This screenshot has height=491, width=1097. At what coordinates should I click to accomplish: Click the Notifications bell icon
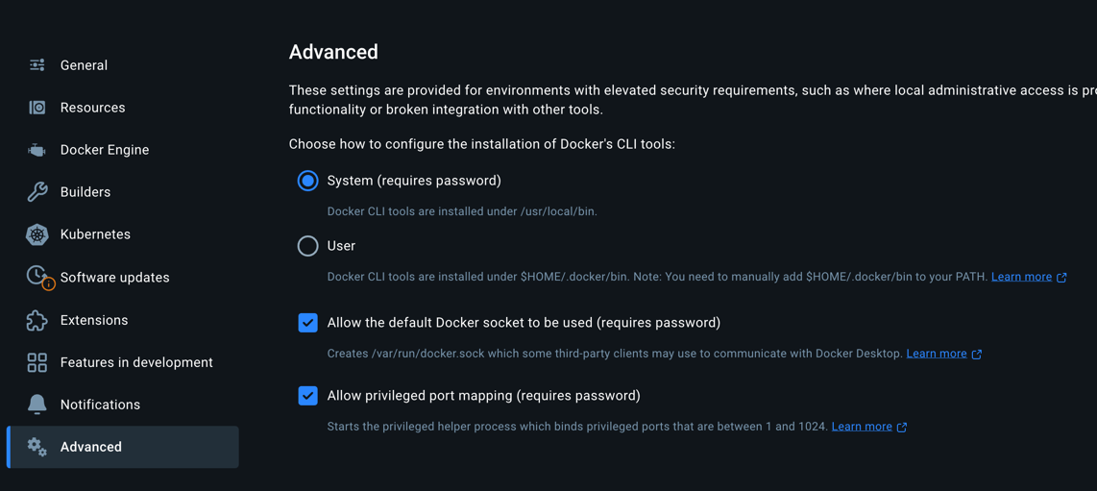point(37,405)
